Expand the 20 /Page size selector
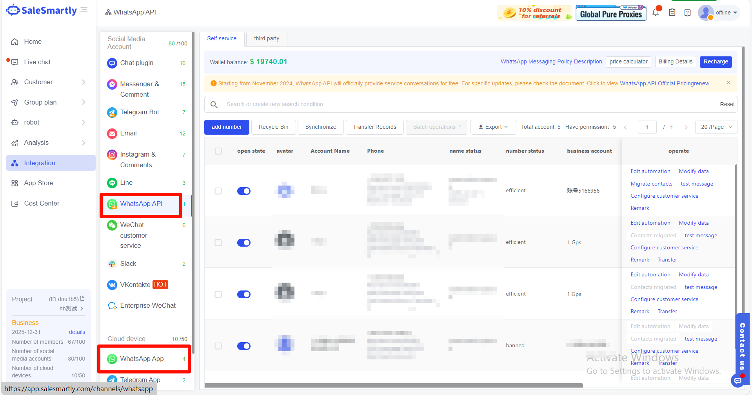Viewport: 752px width, 395px height. point(716,127)
